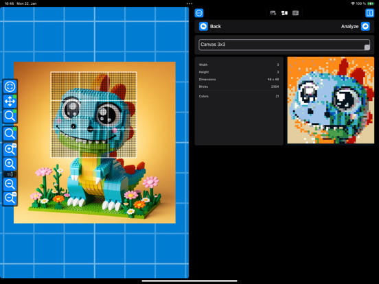
Task: Tap the zoom level value indicator
Action: pyautogui.click(x=10, y=174)
